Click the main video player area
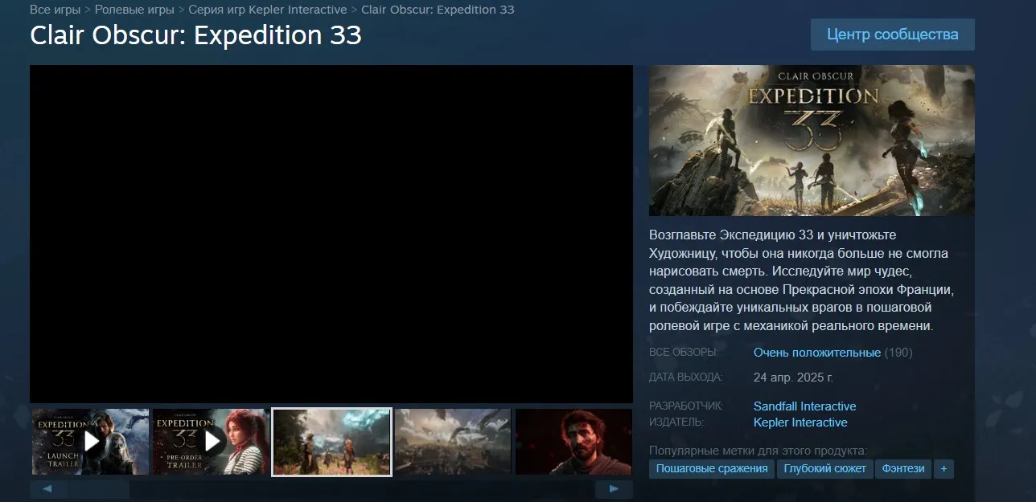The image size is (1036, 502). (331, 234)
